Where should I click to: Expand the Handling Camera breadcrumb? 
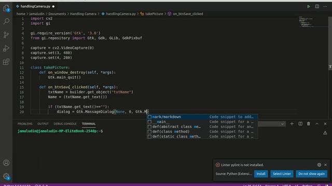[83, 14]
